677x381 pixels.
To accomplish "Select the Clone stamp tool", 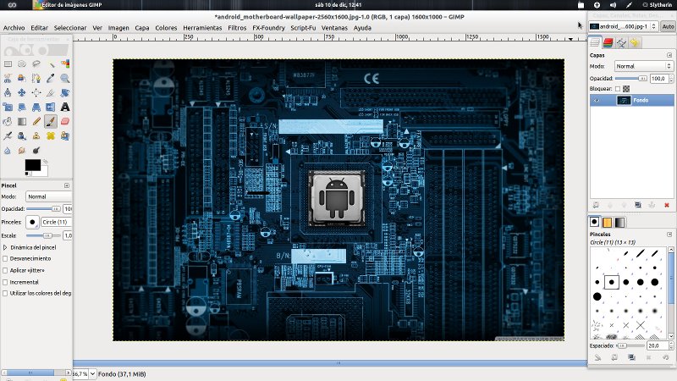I will tap(36, 135).
